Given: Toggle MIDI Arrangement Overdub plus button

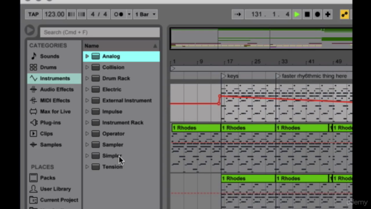Looking at the screenshot, I should (x=328, y=15).
